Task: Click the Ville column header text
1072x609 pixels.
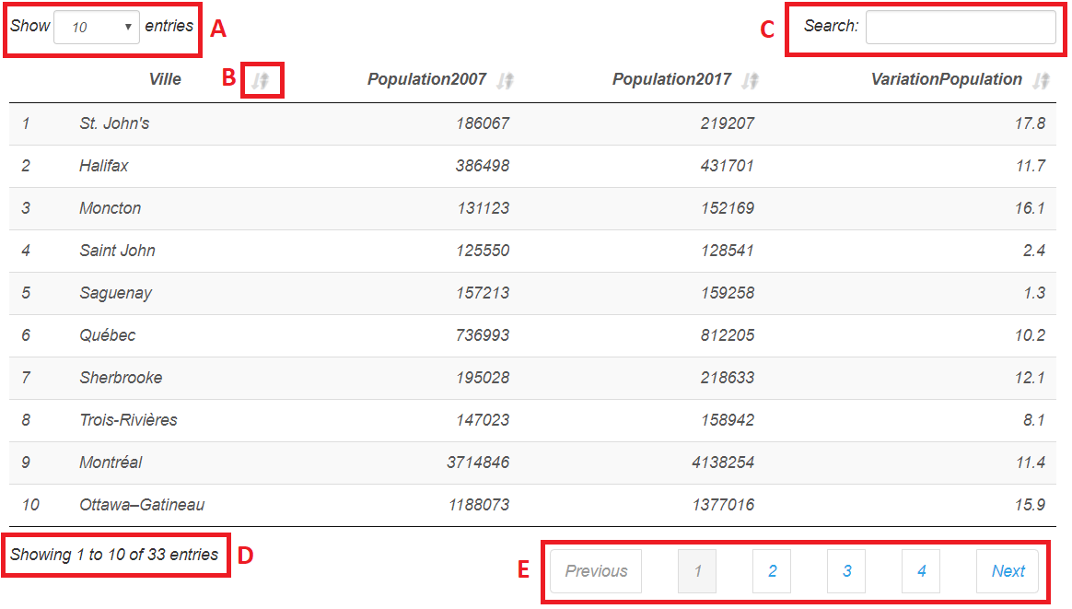Action: point(165,79)
